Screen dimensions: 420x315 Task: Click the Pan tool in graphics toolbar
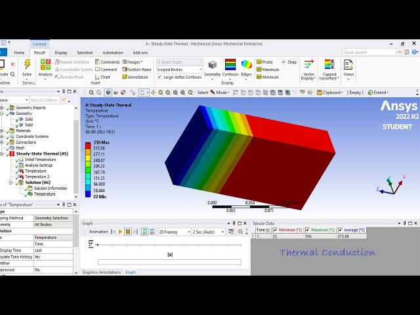pyautogui.click(x=153, y=93)
